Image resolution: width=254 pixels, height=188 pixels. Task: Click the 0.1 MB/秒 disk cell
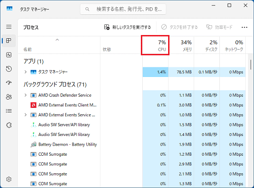(x=207, y=72)
